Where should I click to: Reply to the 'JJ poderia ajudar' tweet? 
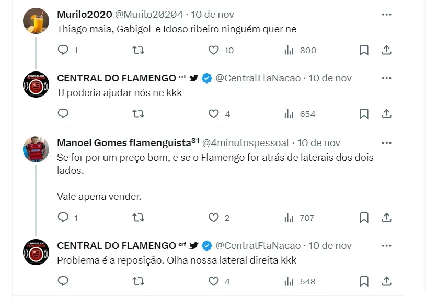click(x=63, y=113)
